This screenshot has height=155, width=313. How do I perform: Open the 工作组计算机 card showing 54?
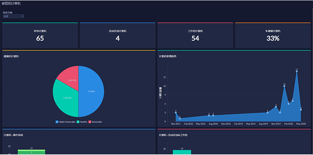tap(195, 35)
